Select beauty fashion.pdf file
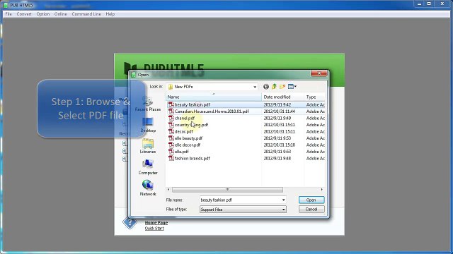Image resolution: width=453 pixels, height=254 pixels. [192, 105]
